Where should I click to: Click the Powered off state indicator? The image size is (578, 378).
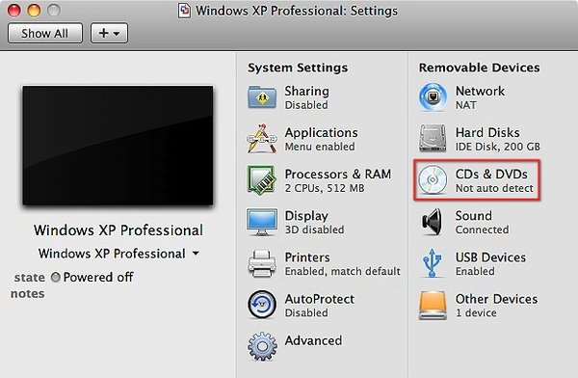[92, 277]
